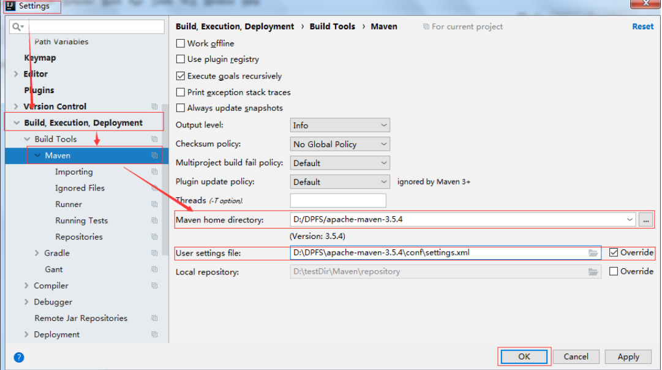Open the Checksum policy dropdown
Viewport: 662px width, 370px height.
pyautogui.click(x=340, y=144)
